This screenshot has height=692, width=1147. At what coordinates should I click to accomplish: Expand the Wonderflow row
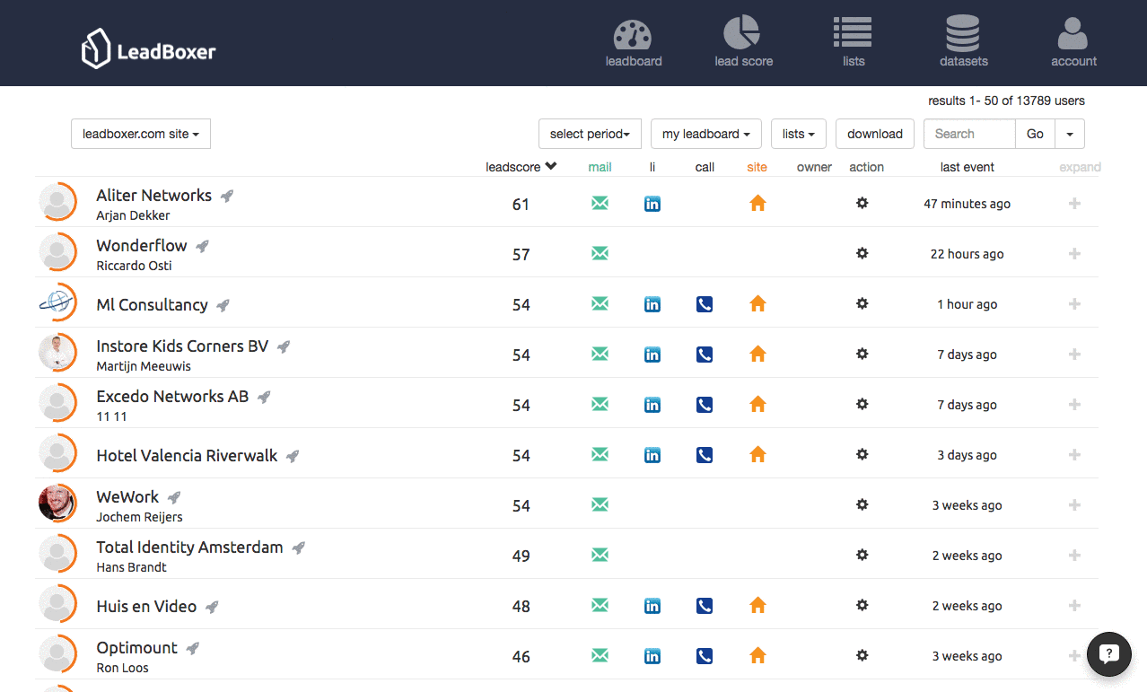tap(1074, 254)
